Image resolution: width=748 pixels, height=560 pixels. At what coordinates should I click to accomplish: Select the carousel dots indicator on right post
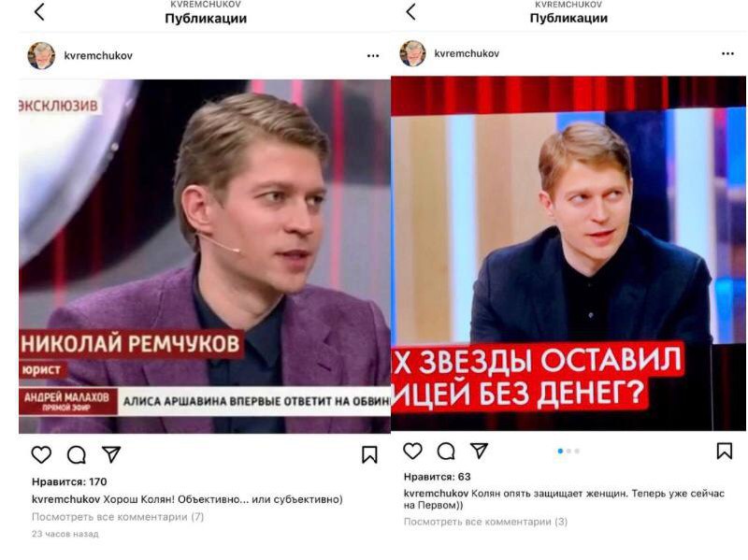568,451
